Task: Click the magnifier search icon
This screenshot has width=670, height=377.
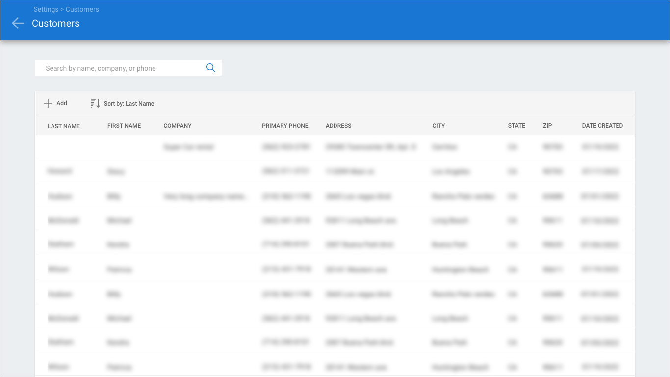Action: (x=211, y=68)
